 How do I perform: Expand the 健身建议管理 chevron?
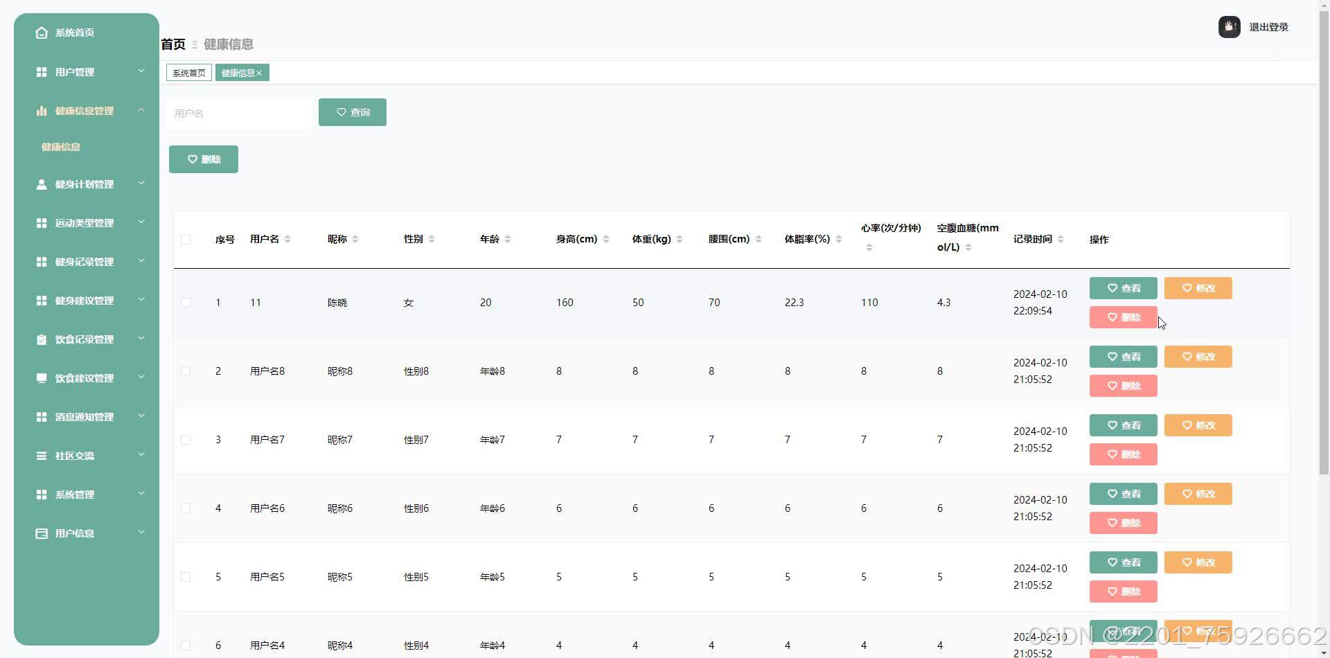coord(141,299)
